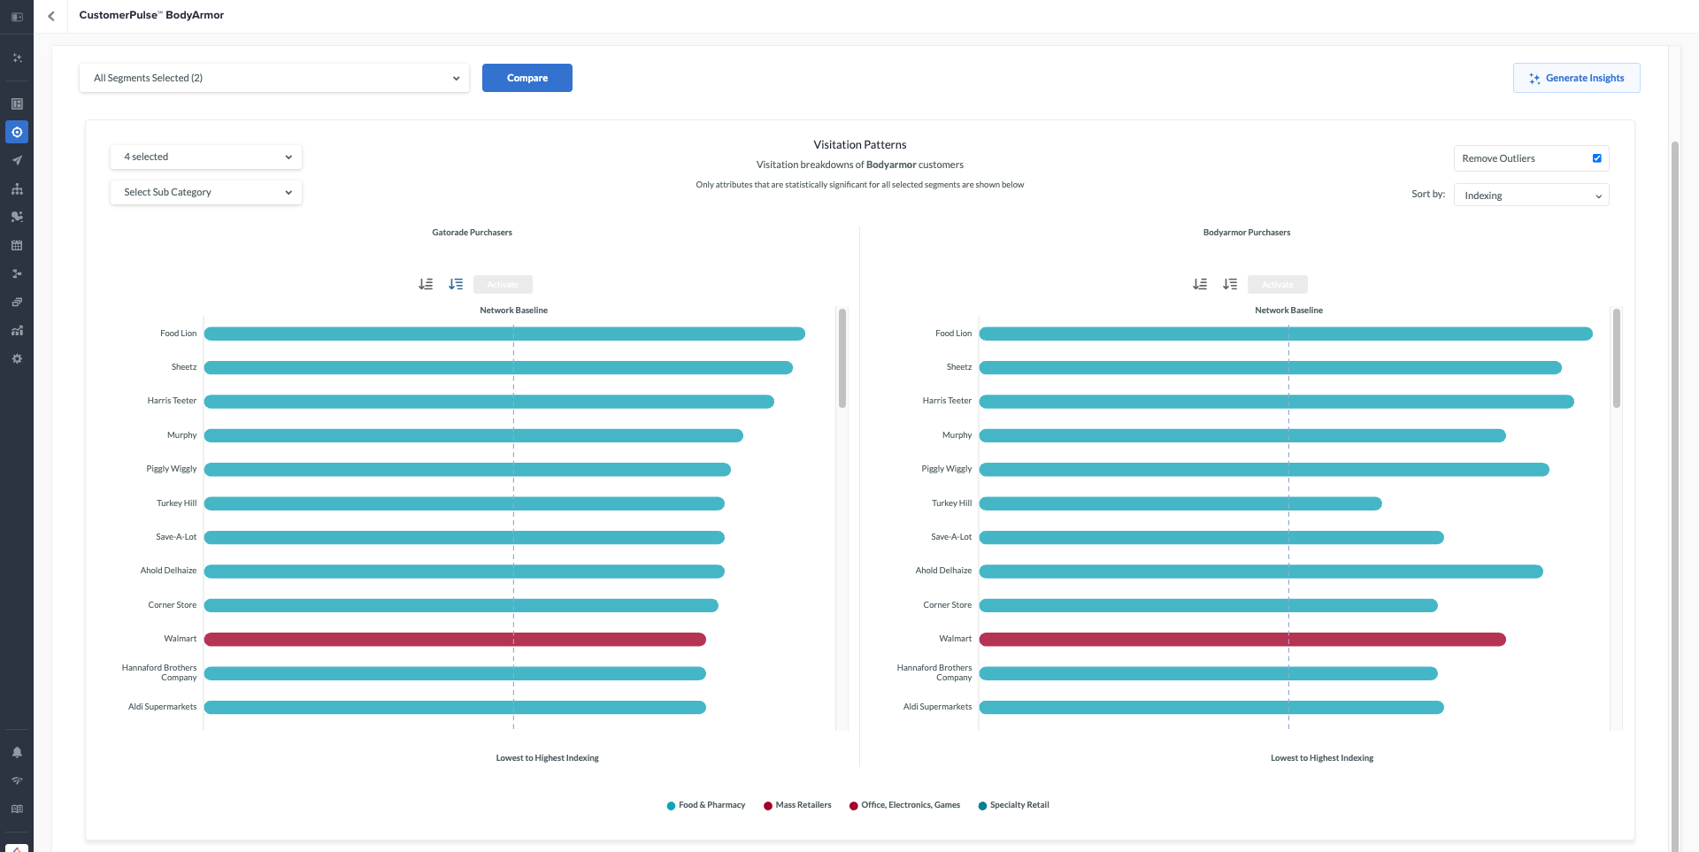This screenshot has height=852, width=1699.
Task: Click CustomerPulse BodyArmor page title
Action: (151, 15)
